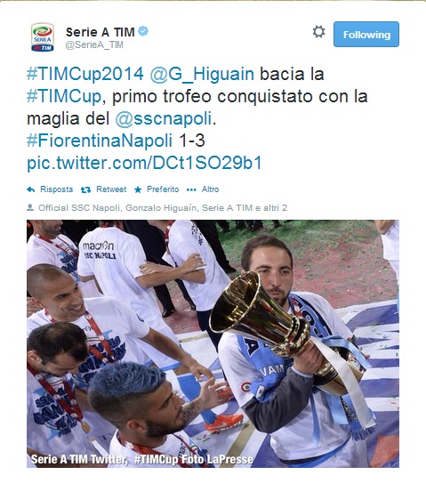Click the Serie A TIM profile avatar
Viewport: 426px width, 483px height.
(x=43, y=37)
